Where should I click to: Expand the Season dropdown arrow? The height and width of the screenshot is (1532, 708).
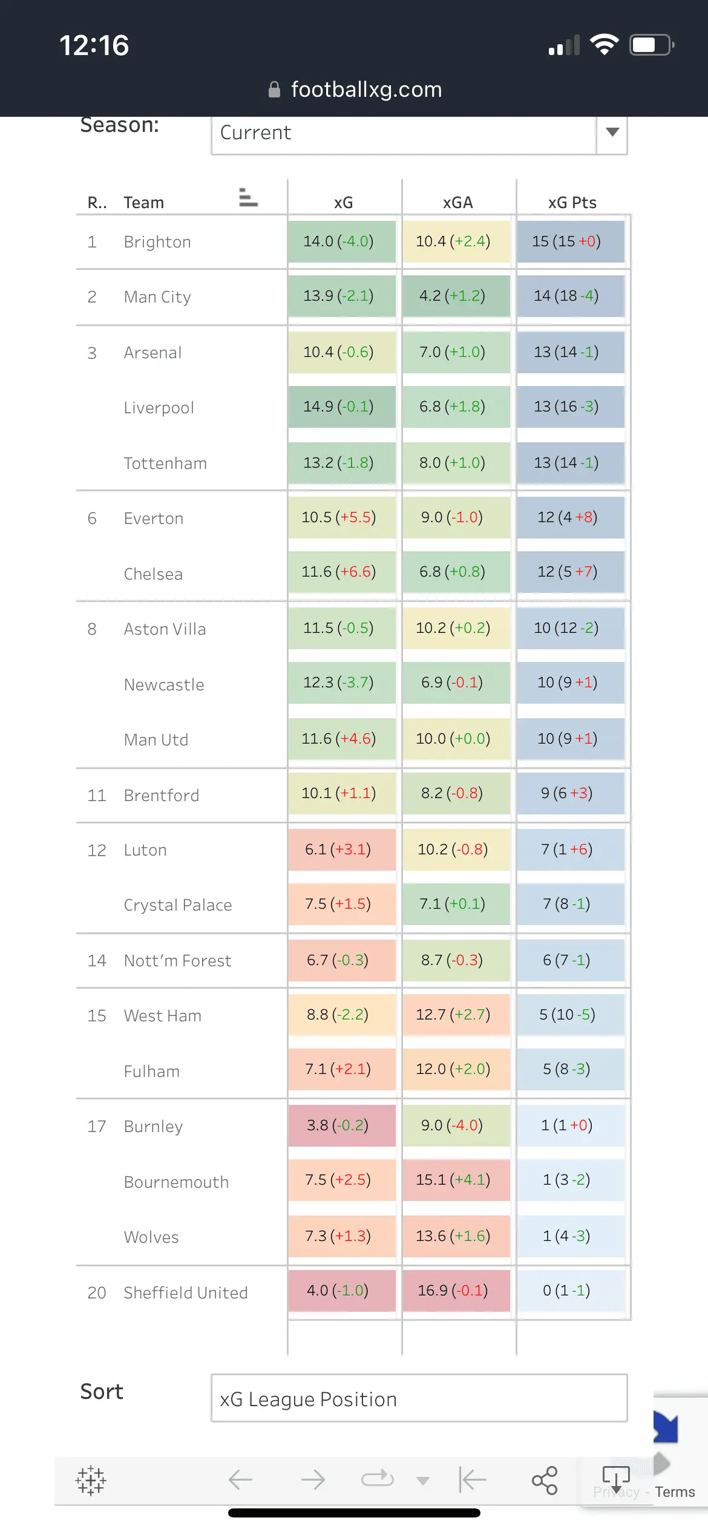tap(612, 133)
